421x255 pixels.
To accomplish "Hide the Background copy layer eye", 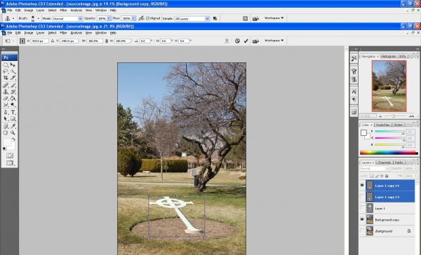I will (362, 219).
